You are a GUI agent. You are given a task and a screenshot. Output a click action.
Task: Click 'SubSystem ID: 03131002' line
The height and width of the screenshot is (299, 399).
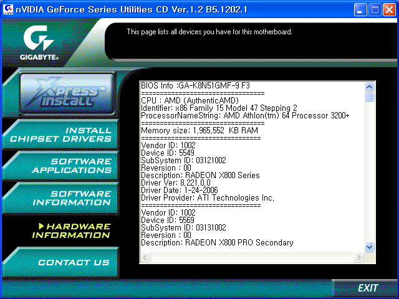click(183, 227)
